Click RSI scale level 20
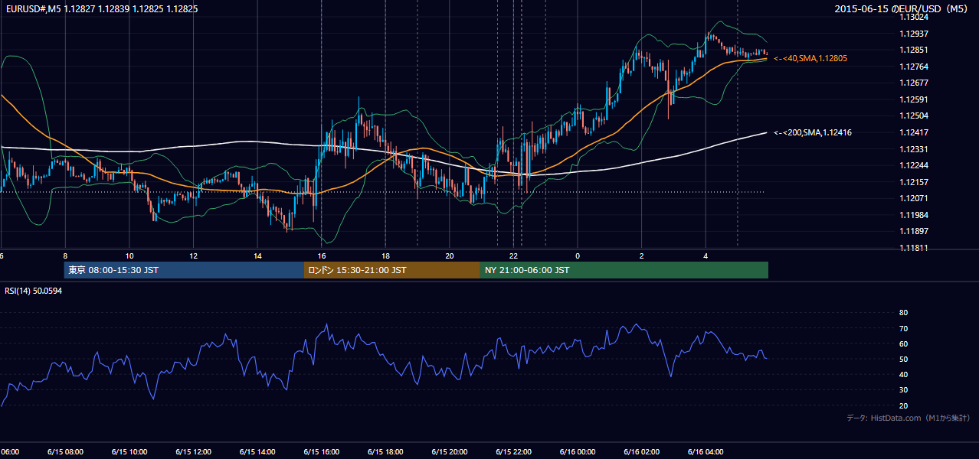 click(x=903, y=405)
